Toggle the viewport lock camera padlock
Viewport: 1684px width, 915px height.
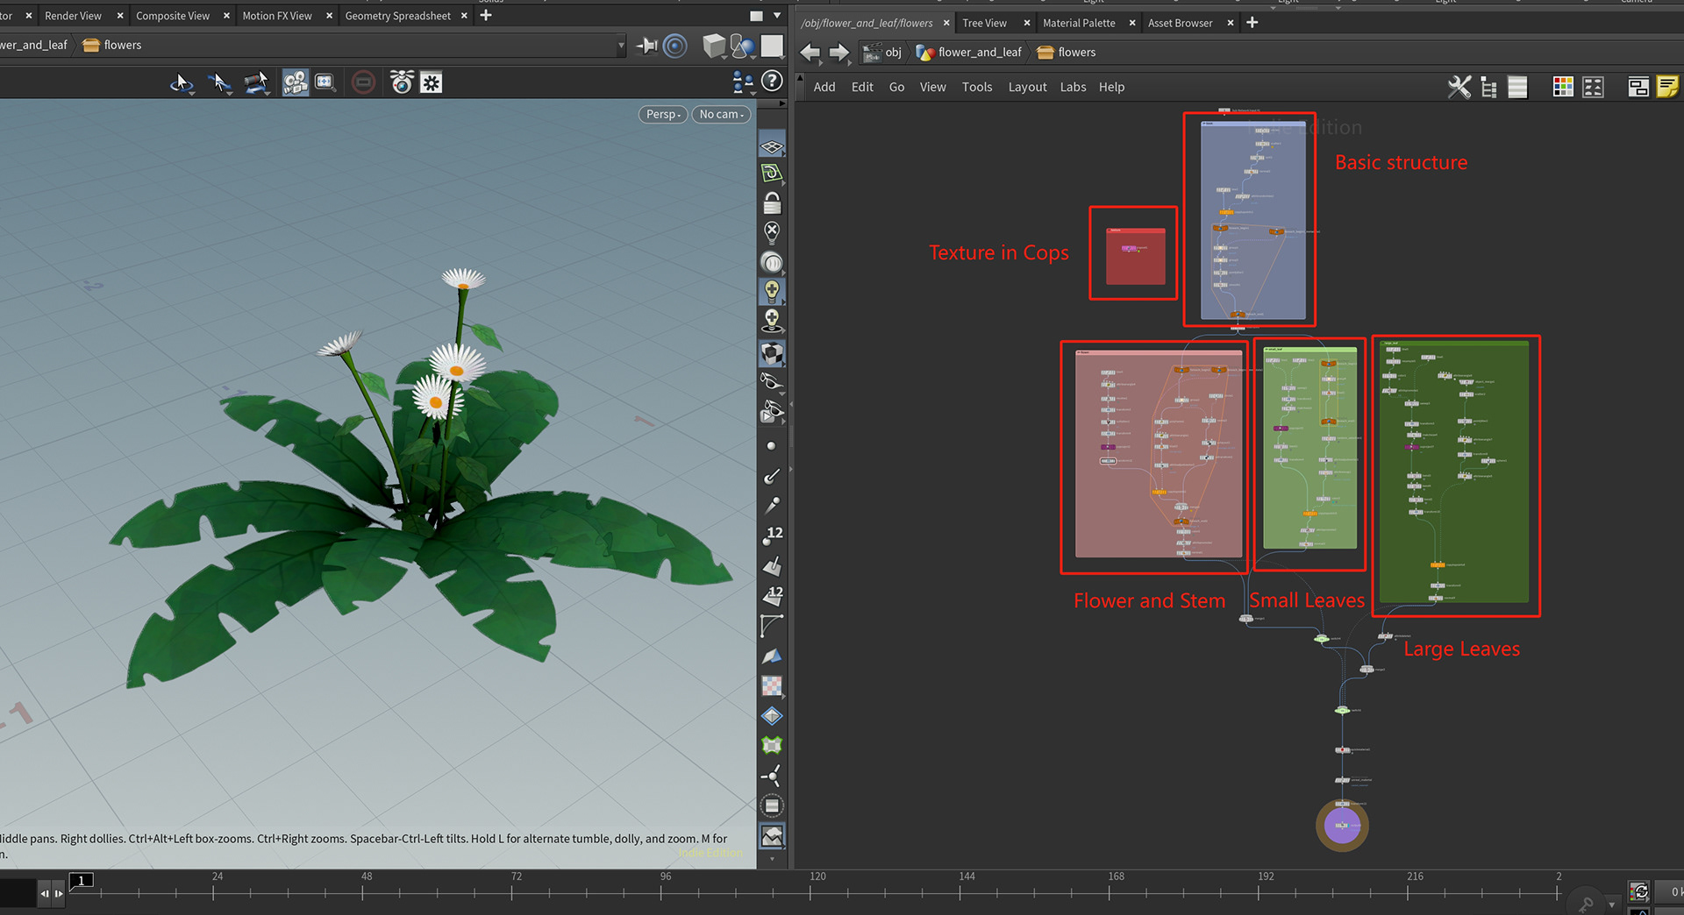(772, 203)
